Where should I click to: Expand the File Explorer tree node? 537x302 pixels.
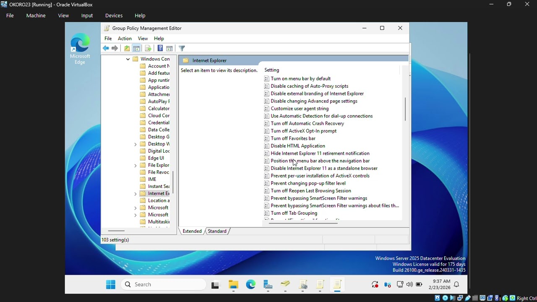(x=136, y=166)
